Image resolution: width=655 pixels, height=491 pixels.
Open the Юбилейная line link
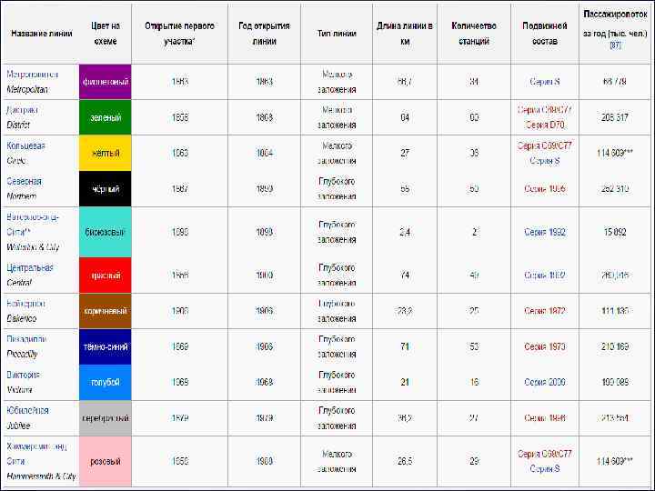(28, 410)
